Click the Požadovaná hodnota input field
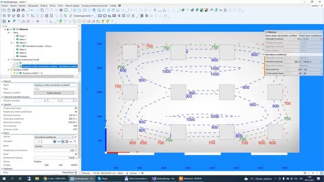 [54, 158]
